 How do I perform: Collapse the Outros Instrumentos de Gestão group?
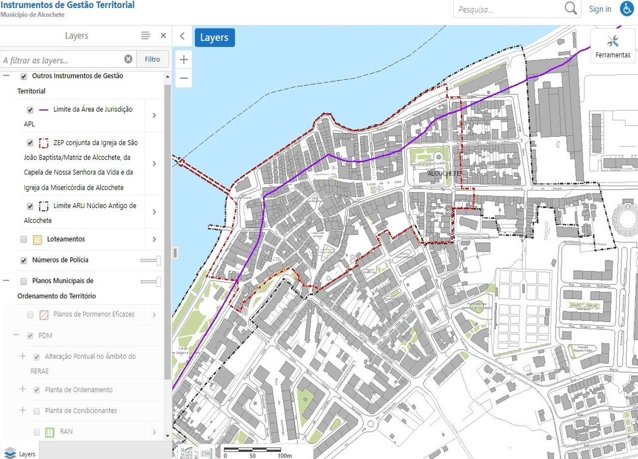(6, 76)
